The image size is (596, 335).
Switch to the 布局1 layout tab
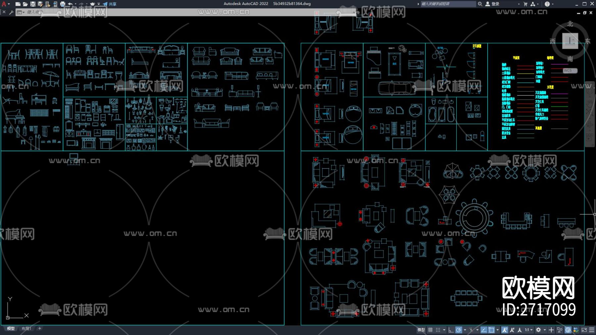click(x=26, y=328)
